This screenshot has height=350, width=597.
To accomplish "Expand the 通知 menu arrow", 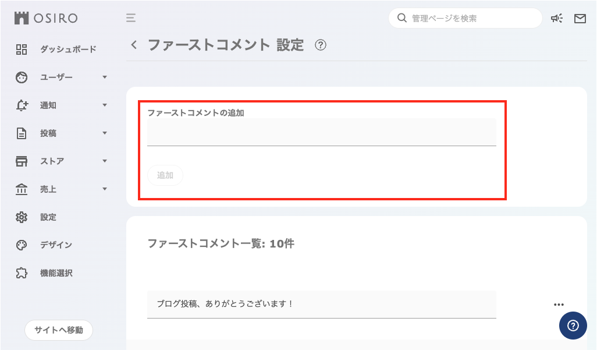I will click(105, 105).
